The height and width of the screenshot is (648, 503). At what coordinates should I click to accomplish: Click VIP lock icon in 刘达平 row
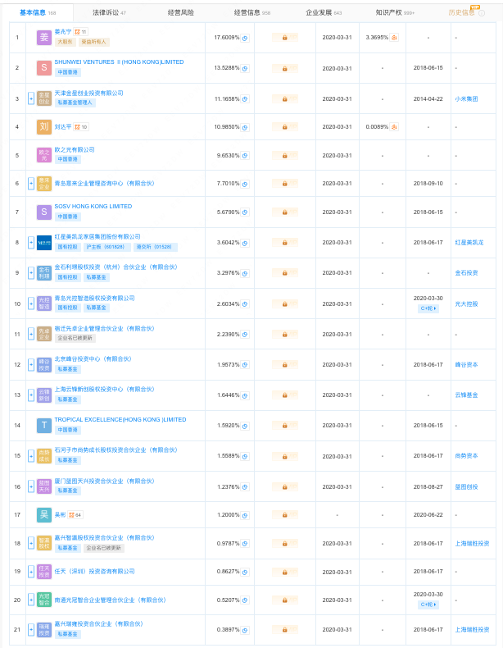click(285, 127)
